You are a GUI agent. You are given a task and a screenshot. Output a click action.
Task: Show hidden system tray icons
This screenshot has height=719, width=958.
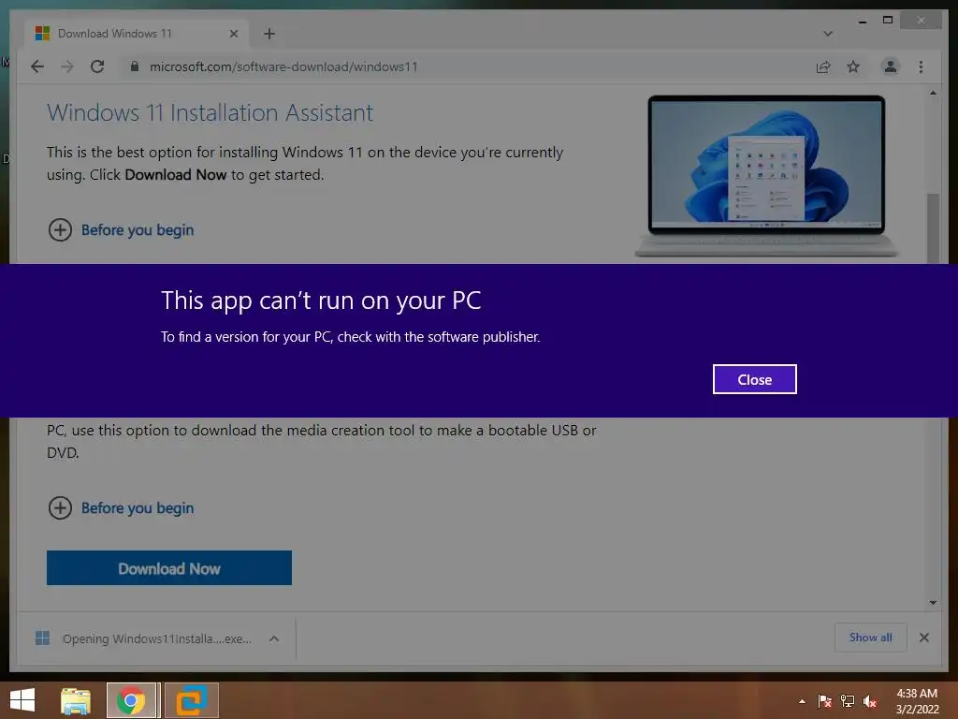(802, 701)
